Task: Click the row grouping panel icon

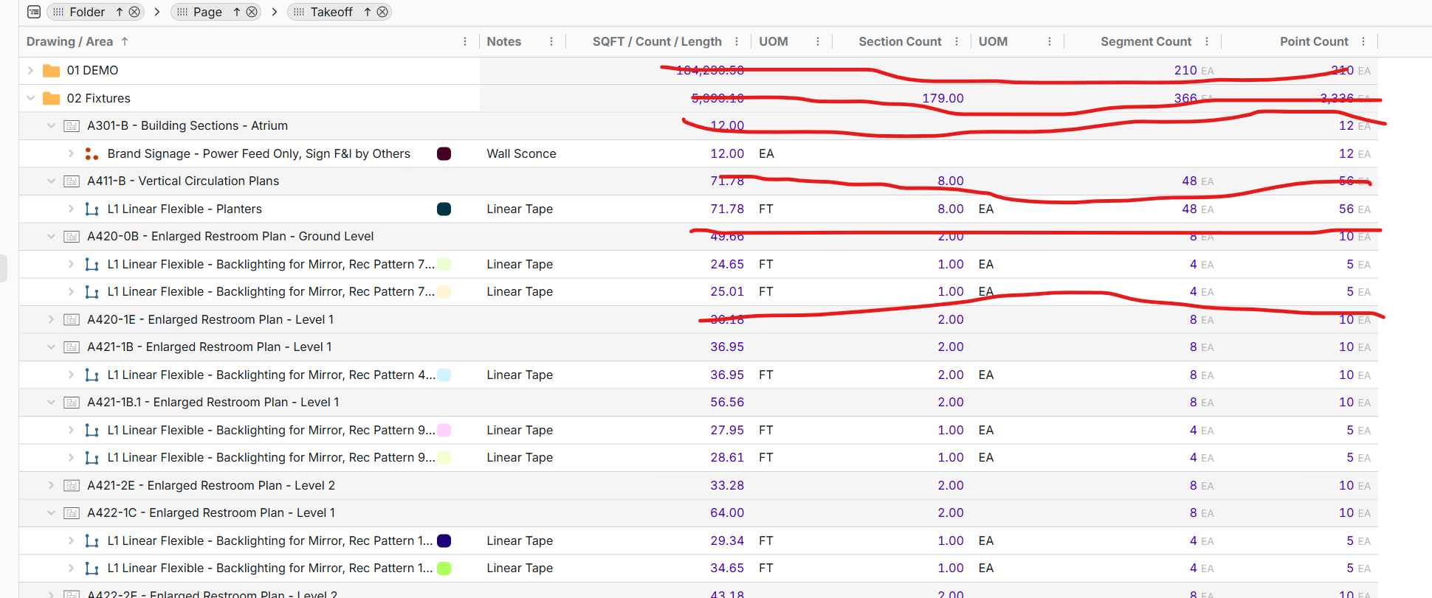Action: 34,12
